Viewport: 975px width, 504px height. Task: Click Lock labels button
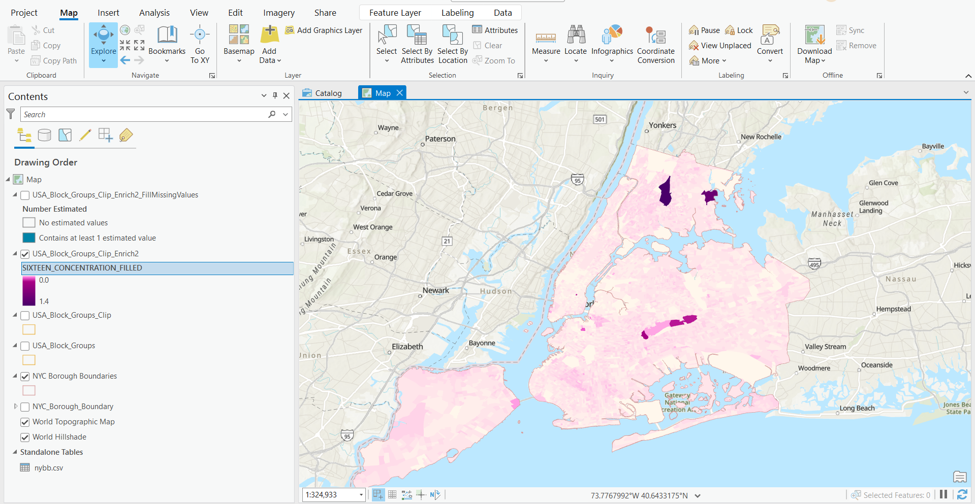(x=739, y=30)
